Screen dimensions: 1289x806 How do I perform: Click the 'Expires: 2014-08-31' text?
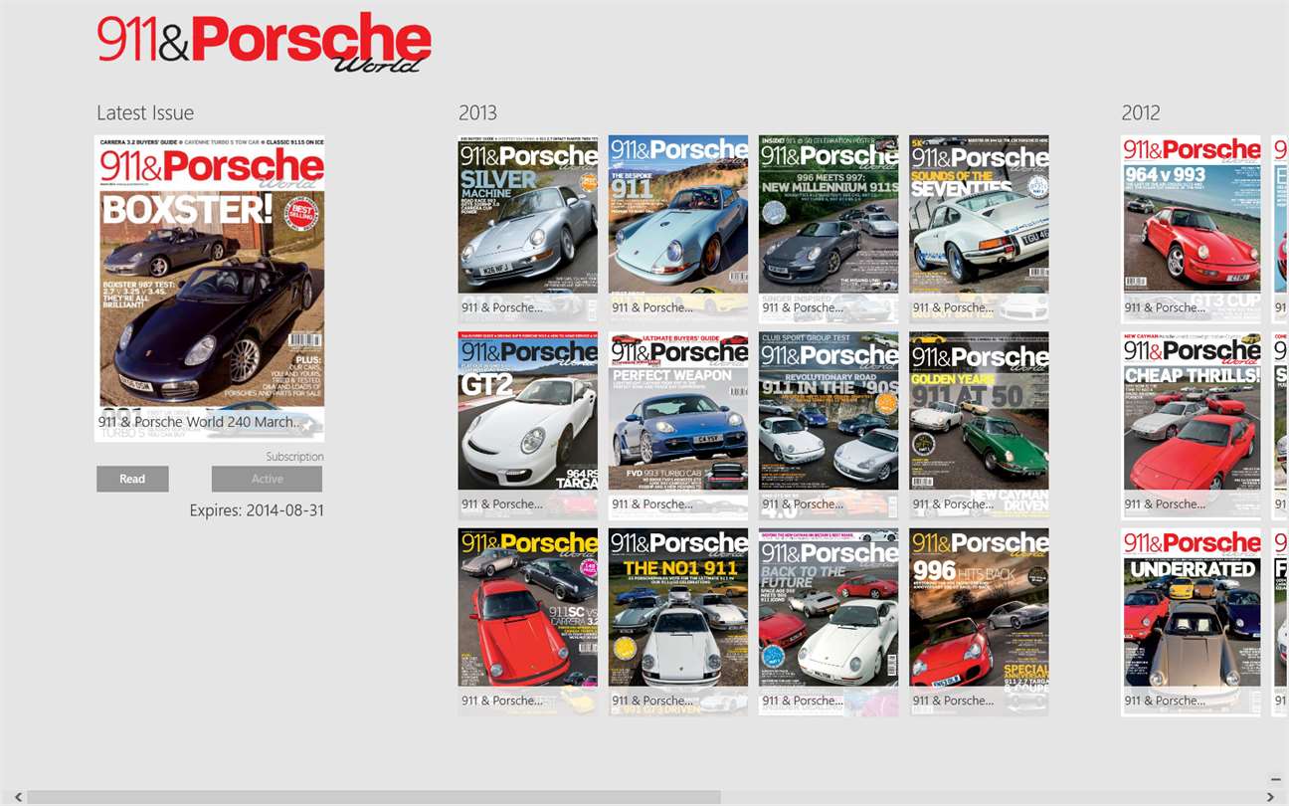pos(257,510)
